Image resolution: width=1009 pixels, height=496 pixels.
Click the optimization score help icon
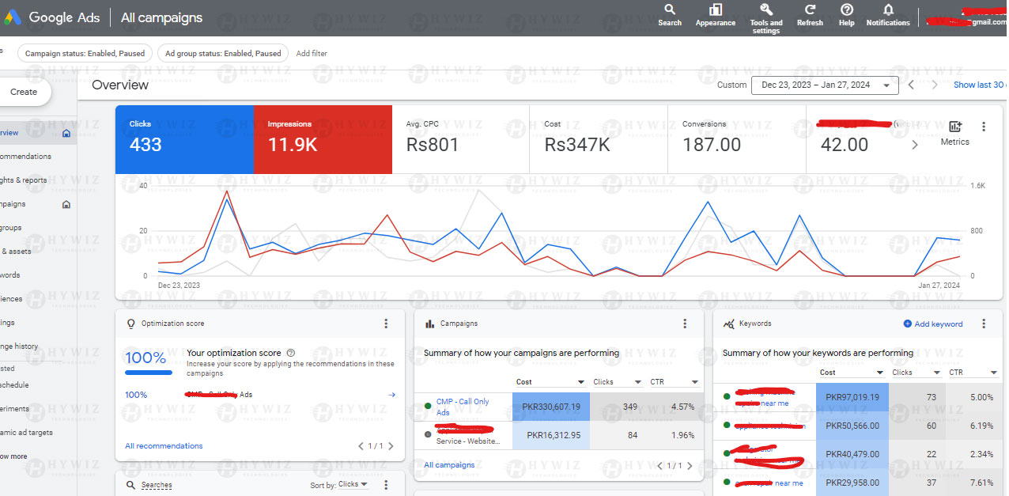pyautogui.click(x=291, y=353)
